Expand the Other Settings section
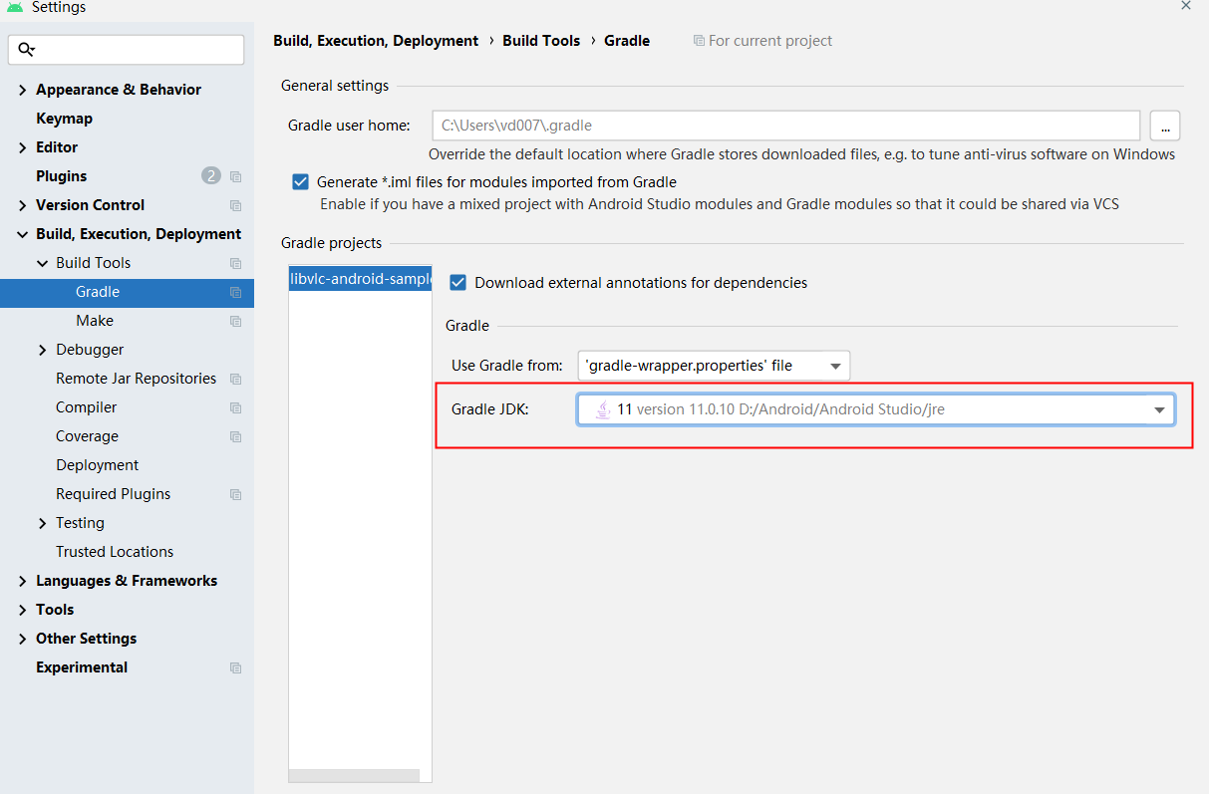Viewport: 1209px width, 794px height. pos(22,639)
